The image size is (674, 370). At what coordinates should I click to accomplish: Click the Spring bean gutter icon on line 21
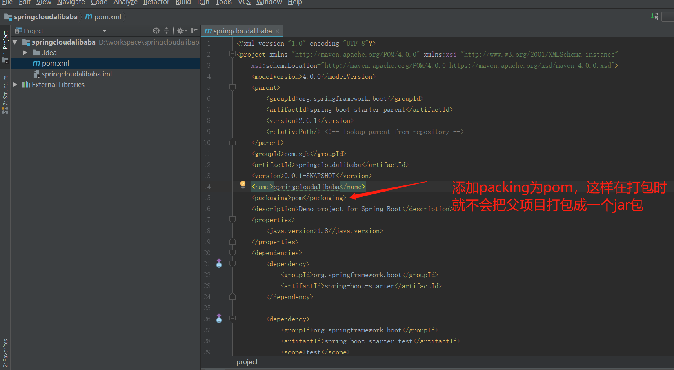219,264
